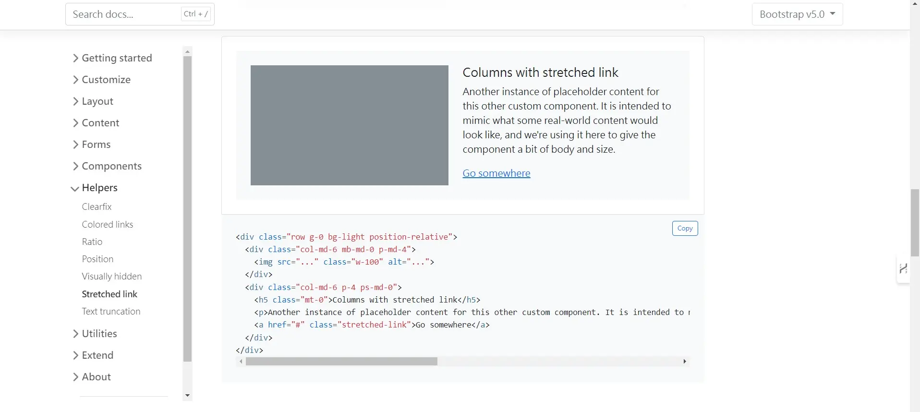Open the Colored links helper page
Screen dimensions: 920x412
click(107, 225)
